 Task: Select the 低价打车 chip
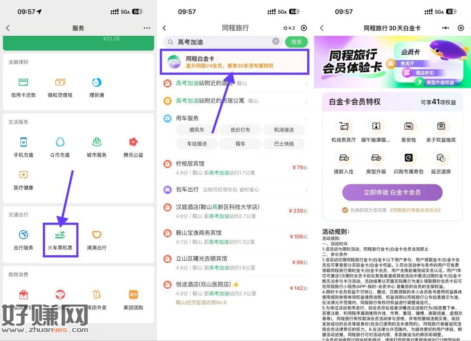pos(240,130)
